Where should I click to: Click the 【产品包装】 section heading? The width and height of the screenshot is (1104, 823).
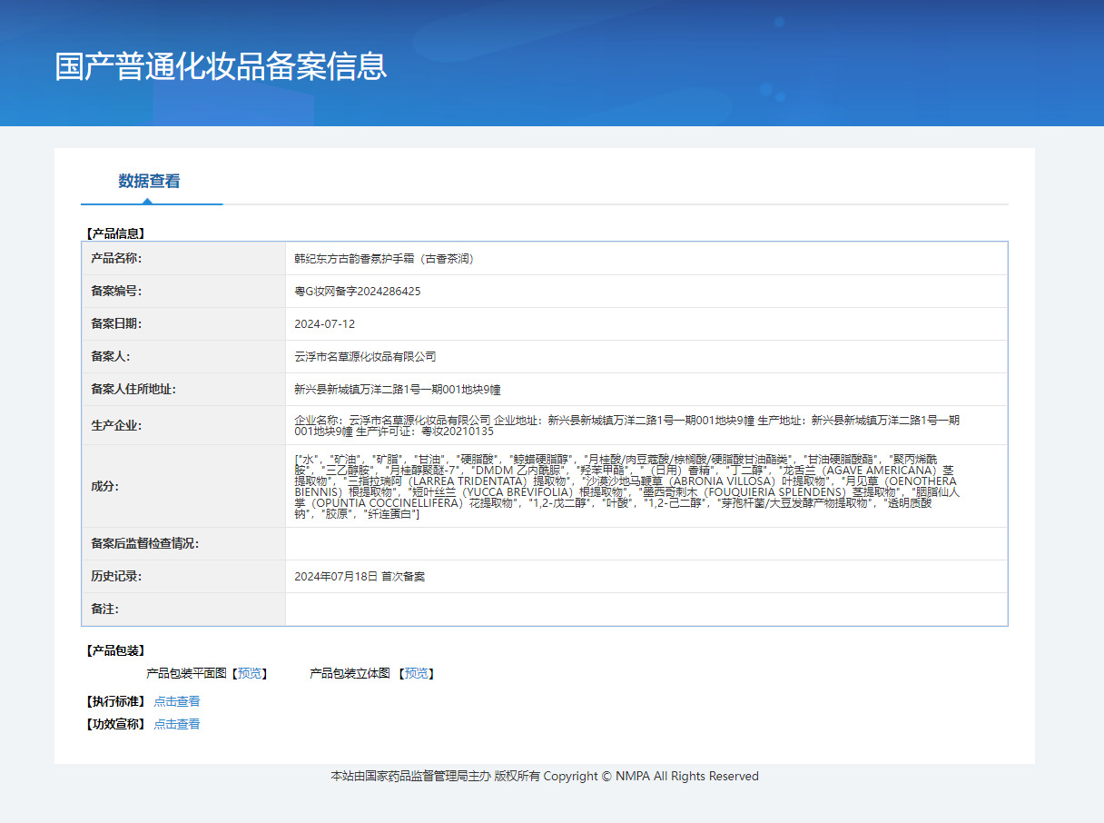(115, 650)
